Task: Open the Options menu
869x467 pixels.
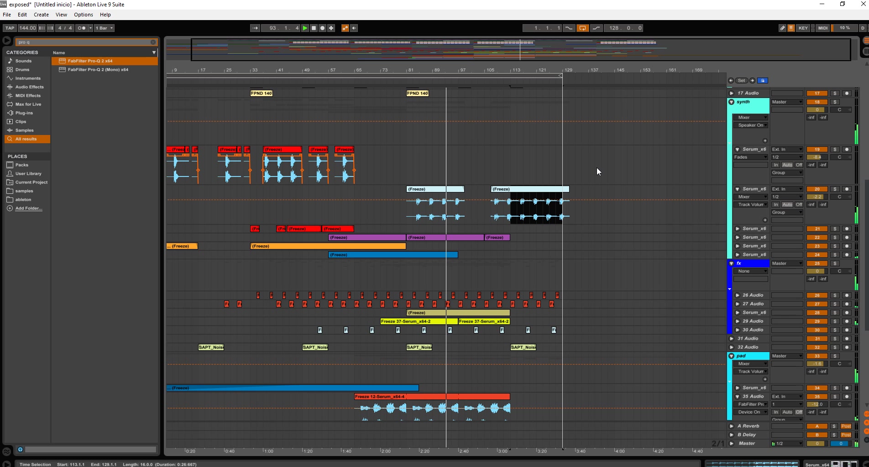Action: pyautogui.click(x=84, y=15)
